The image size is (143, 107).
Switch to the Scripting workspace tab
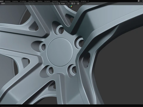click(x=83, y=1)
